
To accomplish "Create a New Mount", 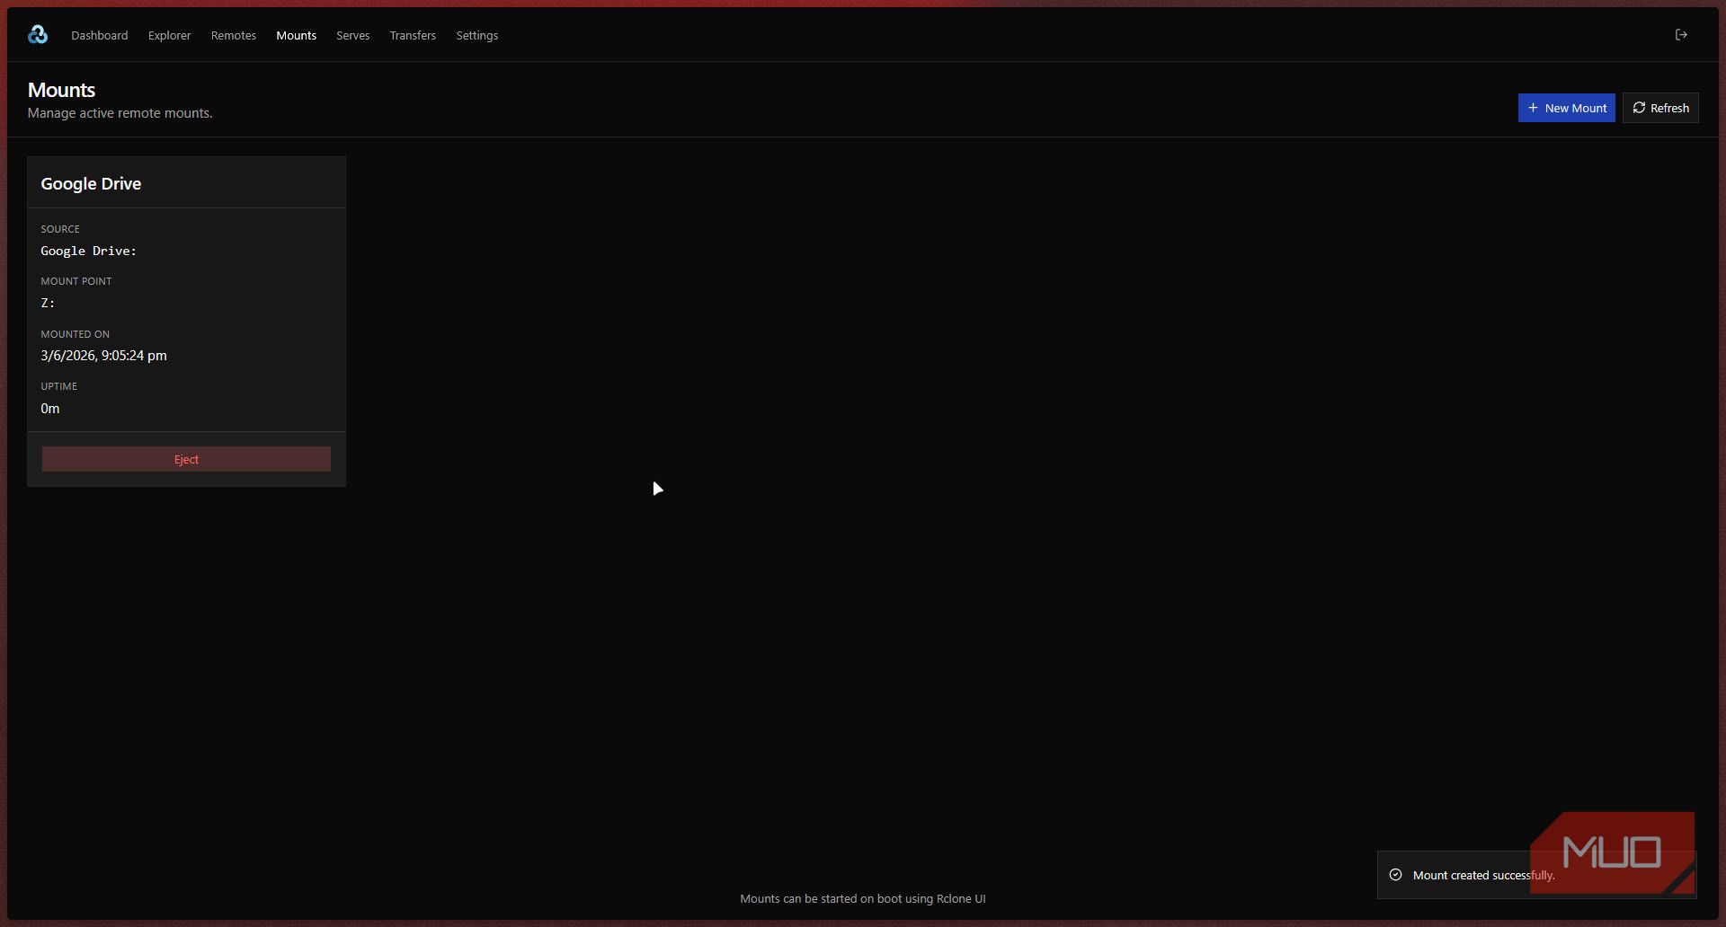I will tap(1567, 108).
